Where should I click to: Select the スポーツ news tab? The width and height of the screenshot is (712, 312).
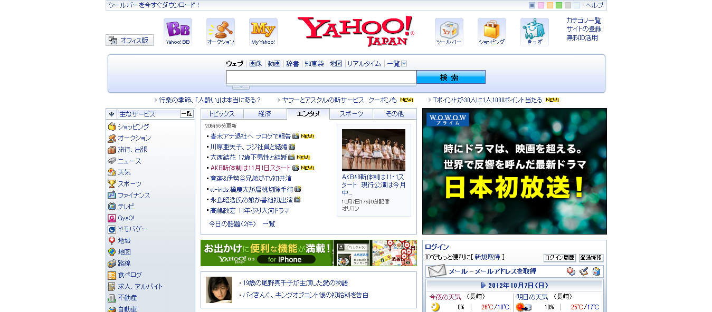pyautogui.click(x=352, y=114)
